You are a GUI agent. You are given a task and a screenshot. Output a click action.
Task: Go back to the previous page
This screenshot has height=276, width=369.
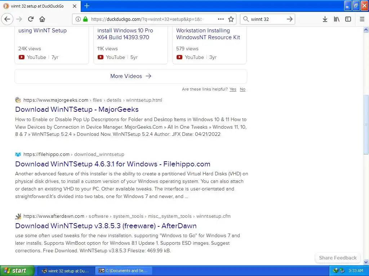tap(7, 19)
